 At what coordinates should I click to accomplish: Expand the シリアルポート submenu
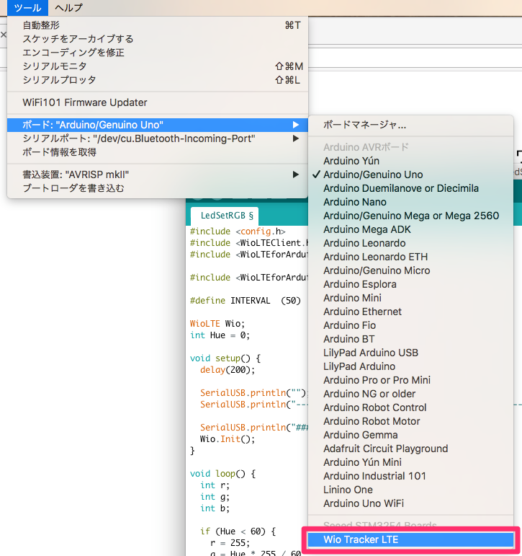295,138
